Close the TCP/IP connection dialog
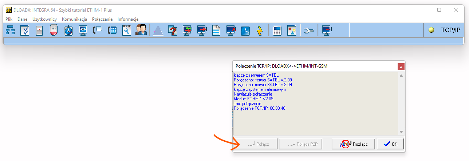The image size is (469, 161). (401, 67)
